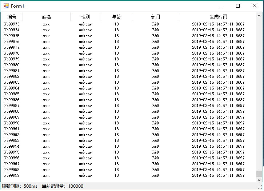Select row No99990

pos(128,123)
